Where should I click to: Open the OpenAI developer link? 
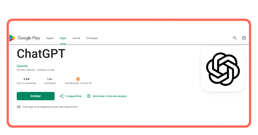click(22, 66)
